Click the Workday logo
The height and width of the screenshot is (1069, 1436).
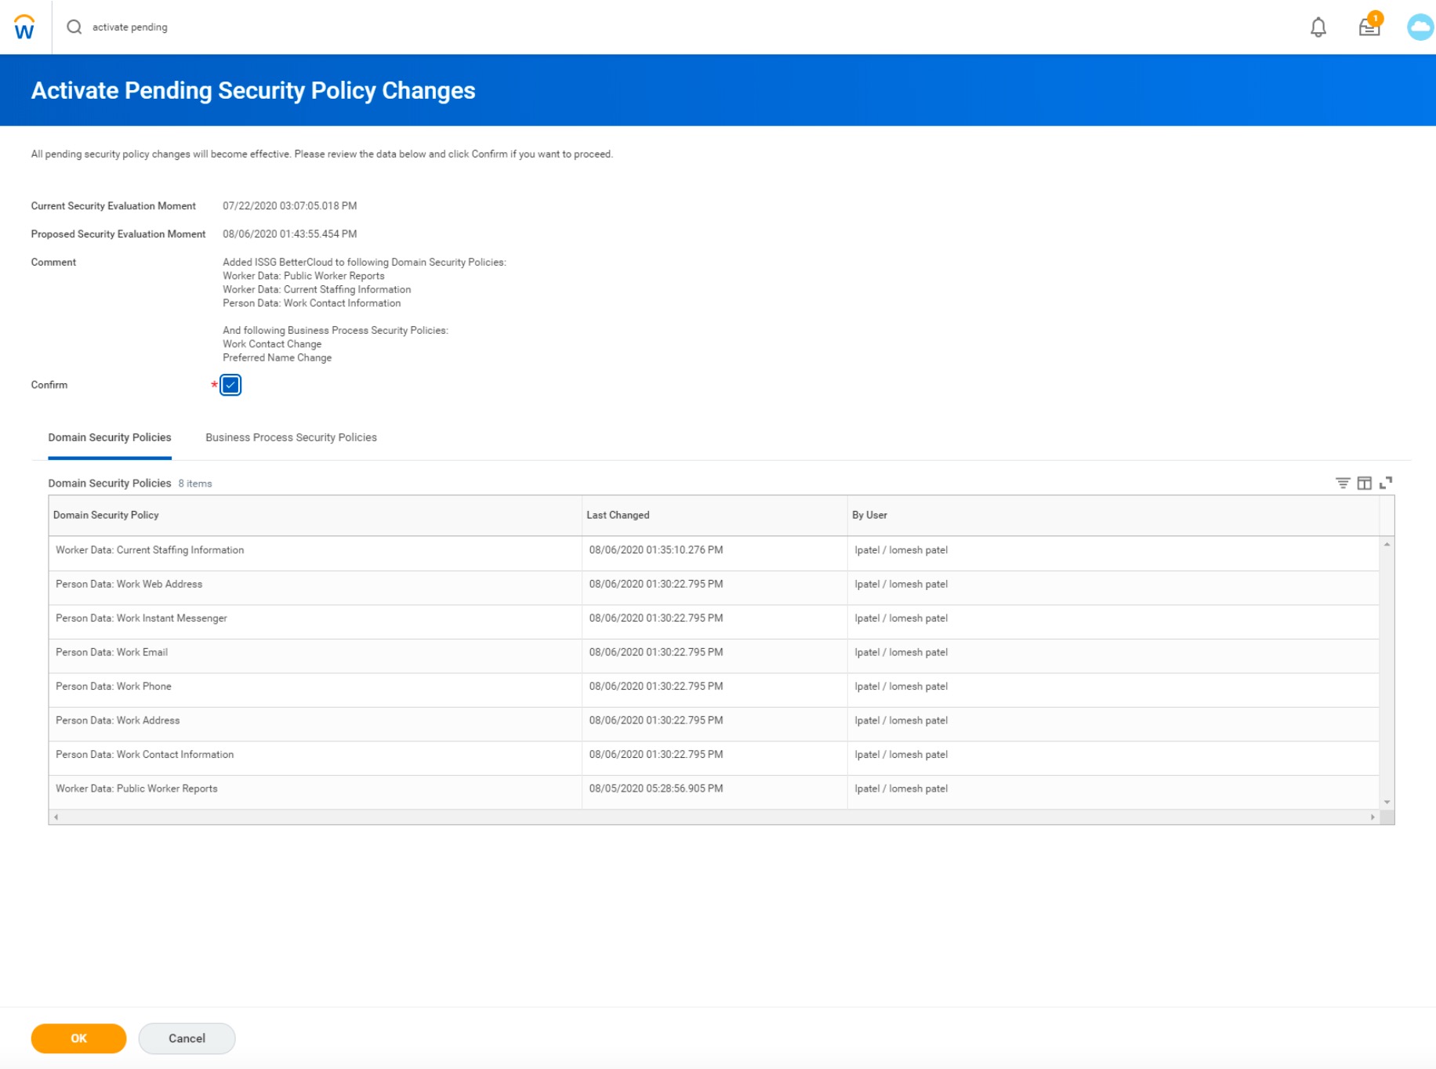pyautogui.click(x=24, y=26)
